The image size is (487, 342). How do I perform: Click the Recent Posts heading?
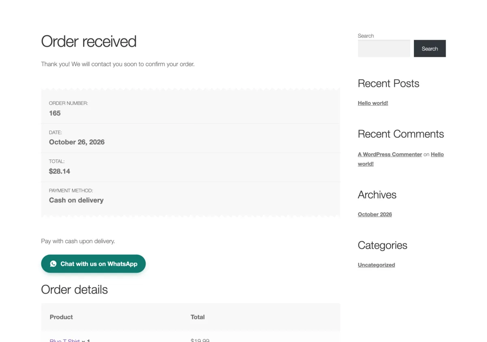click(388, 83)
